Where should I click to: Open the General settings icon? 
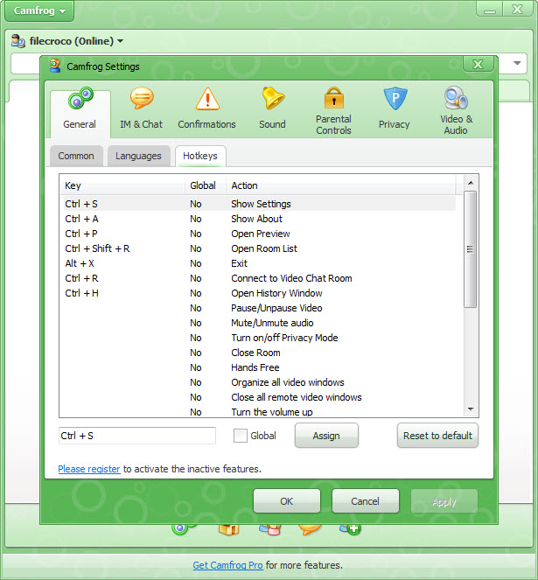(80, 98)
